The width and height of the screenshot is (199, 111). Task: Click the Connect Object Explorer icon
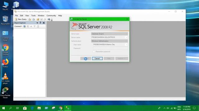25,26
